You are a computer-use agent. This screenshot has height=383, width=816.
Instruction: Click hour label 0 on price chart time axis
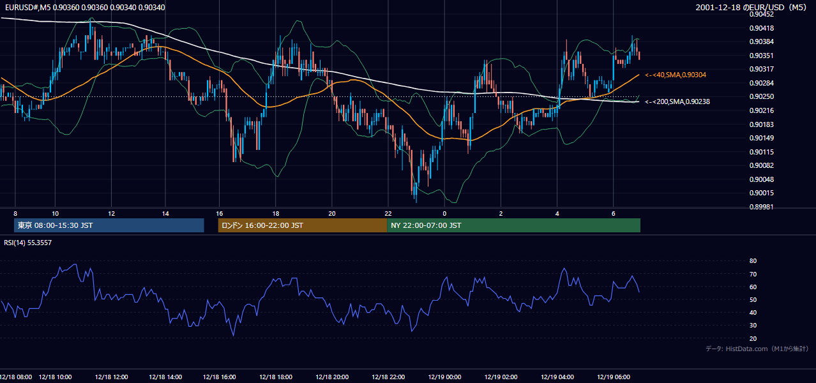coord(444,213)
